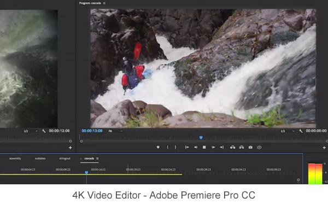This screenshot has height=204, width=328.
Task: Click timeline ruler at 00:00:19:23
Action: 133,170
